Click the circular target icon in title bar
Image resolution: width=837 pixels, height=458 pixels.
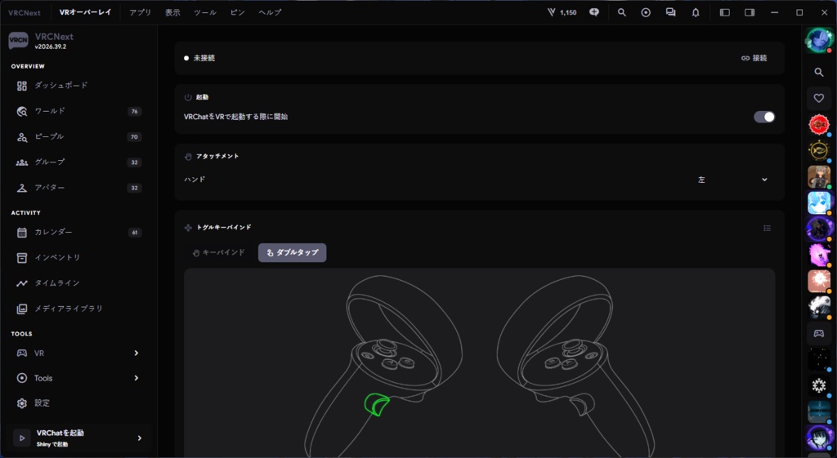pos(646,12)
